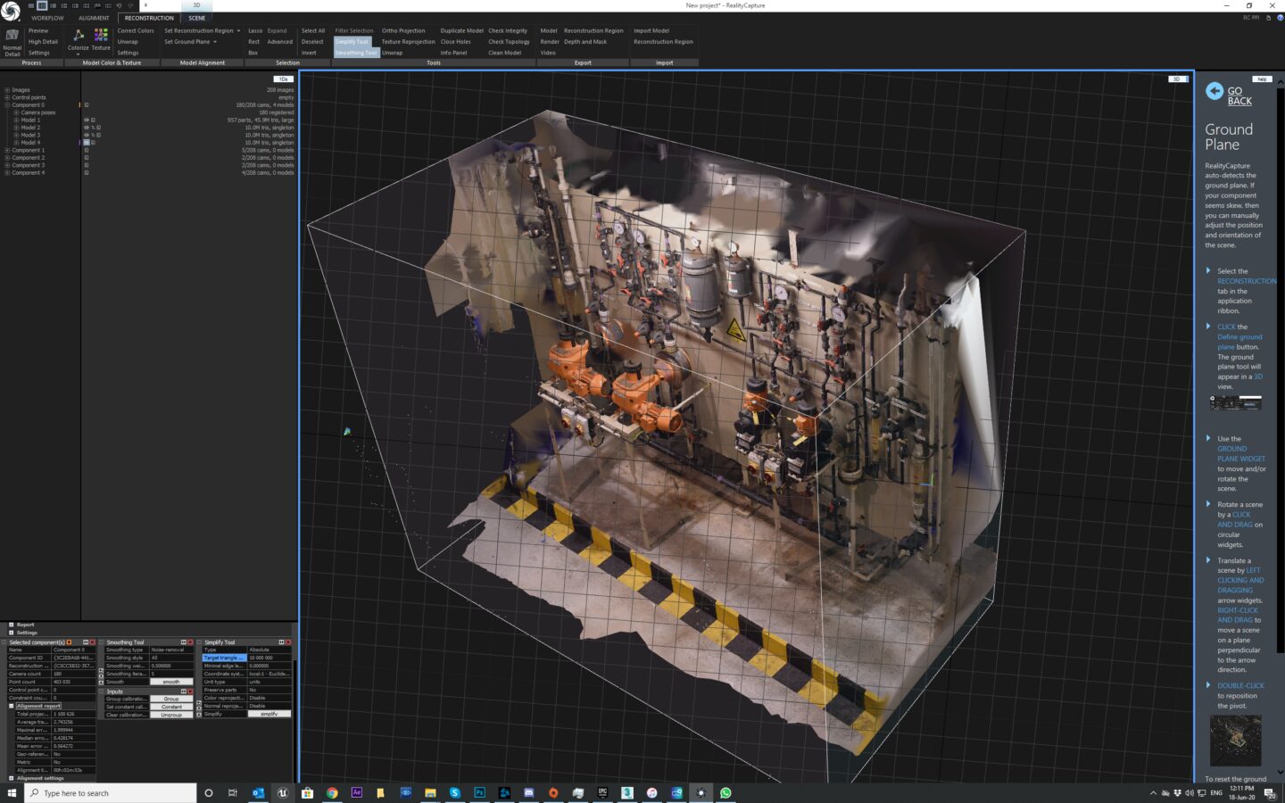
Task: Click the 3D label in viewport corner
Action: (x=1177, y=79)
